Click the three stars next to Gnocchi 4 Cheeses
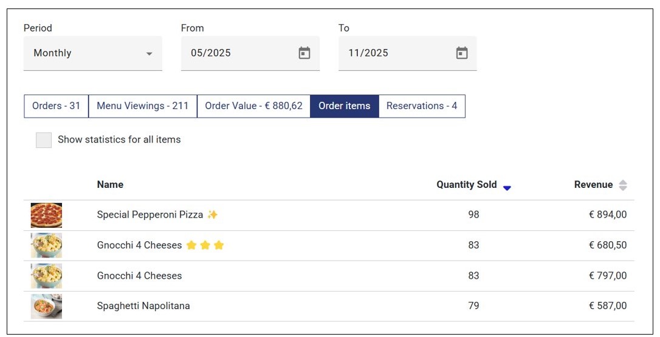This screenshot has width=660, height=337. (205, 245)
